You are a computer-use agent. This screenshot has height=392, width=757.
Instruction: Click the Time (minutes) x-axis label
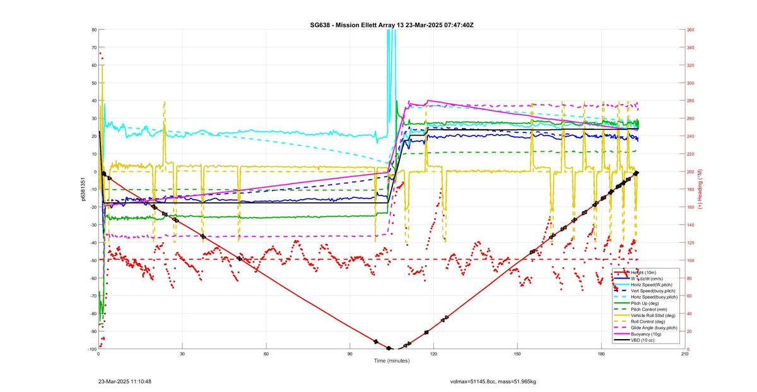(391, 361)
